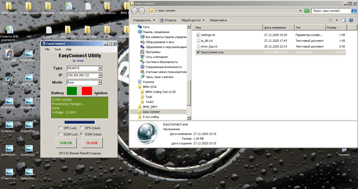
Task: Click the search magnifier icon in Explorer
Action: click(354, 11)
